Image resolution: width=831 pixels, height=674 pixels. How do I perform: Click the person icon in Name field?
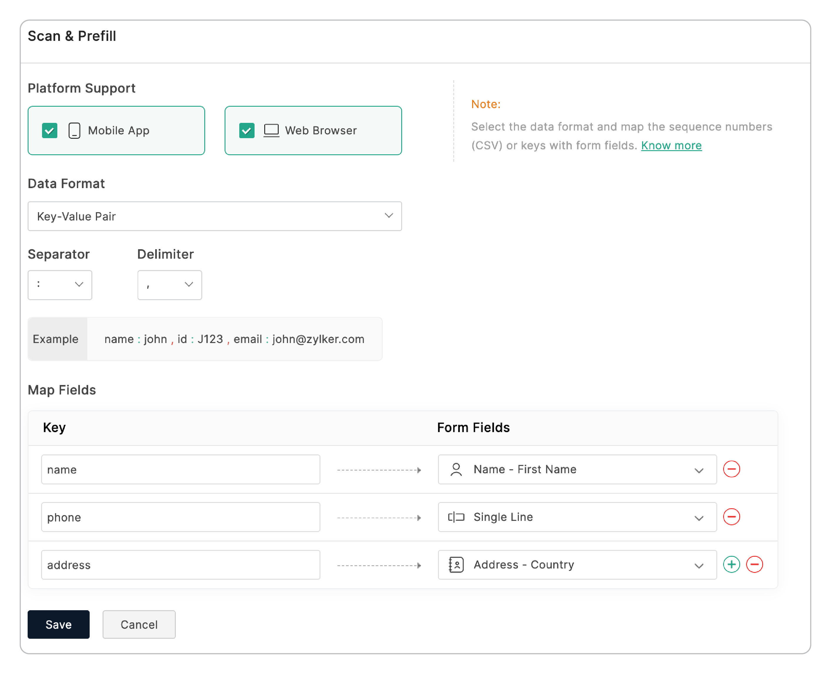456,469
